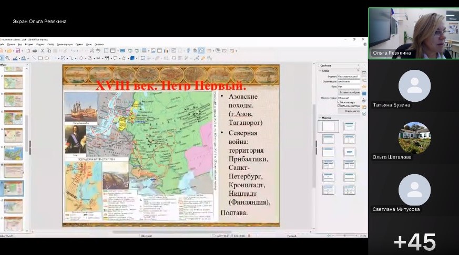Select the blank slide layout

click(x=328, y=126)
